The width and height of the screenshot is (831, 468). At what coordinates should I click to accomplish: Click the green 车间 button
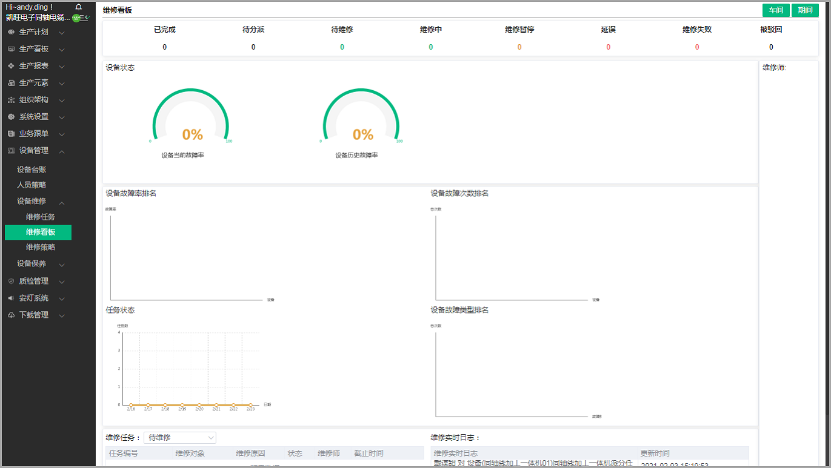pos(776,10)
